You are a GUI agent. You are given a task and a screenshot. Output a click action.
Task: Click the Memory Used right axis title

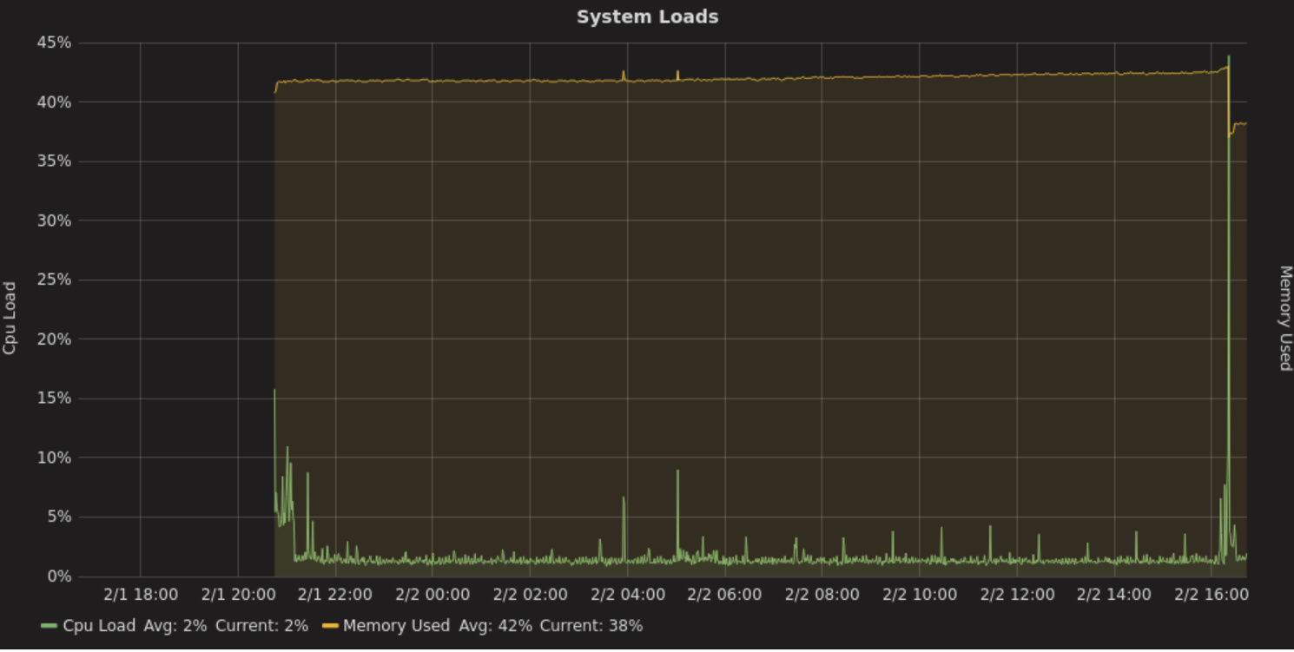pyautogui.click(x=1284, y=318)
